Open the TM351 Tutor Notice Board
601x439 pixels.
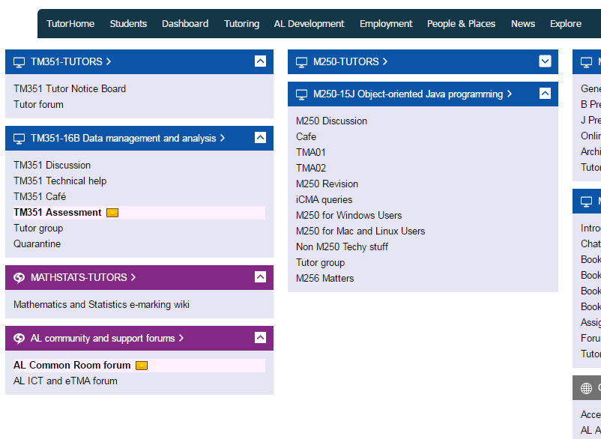click(x=68, y=88)
